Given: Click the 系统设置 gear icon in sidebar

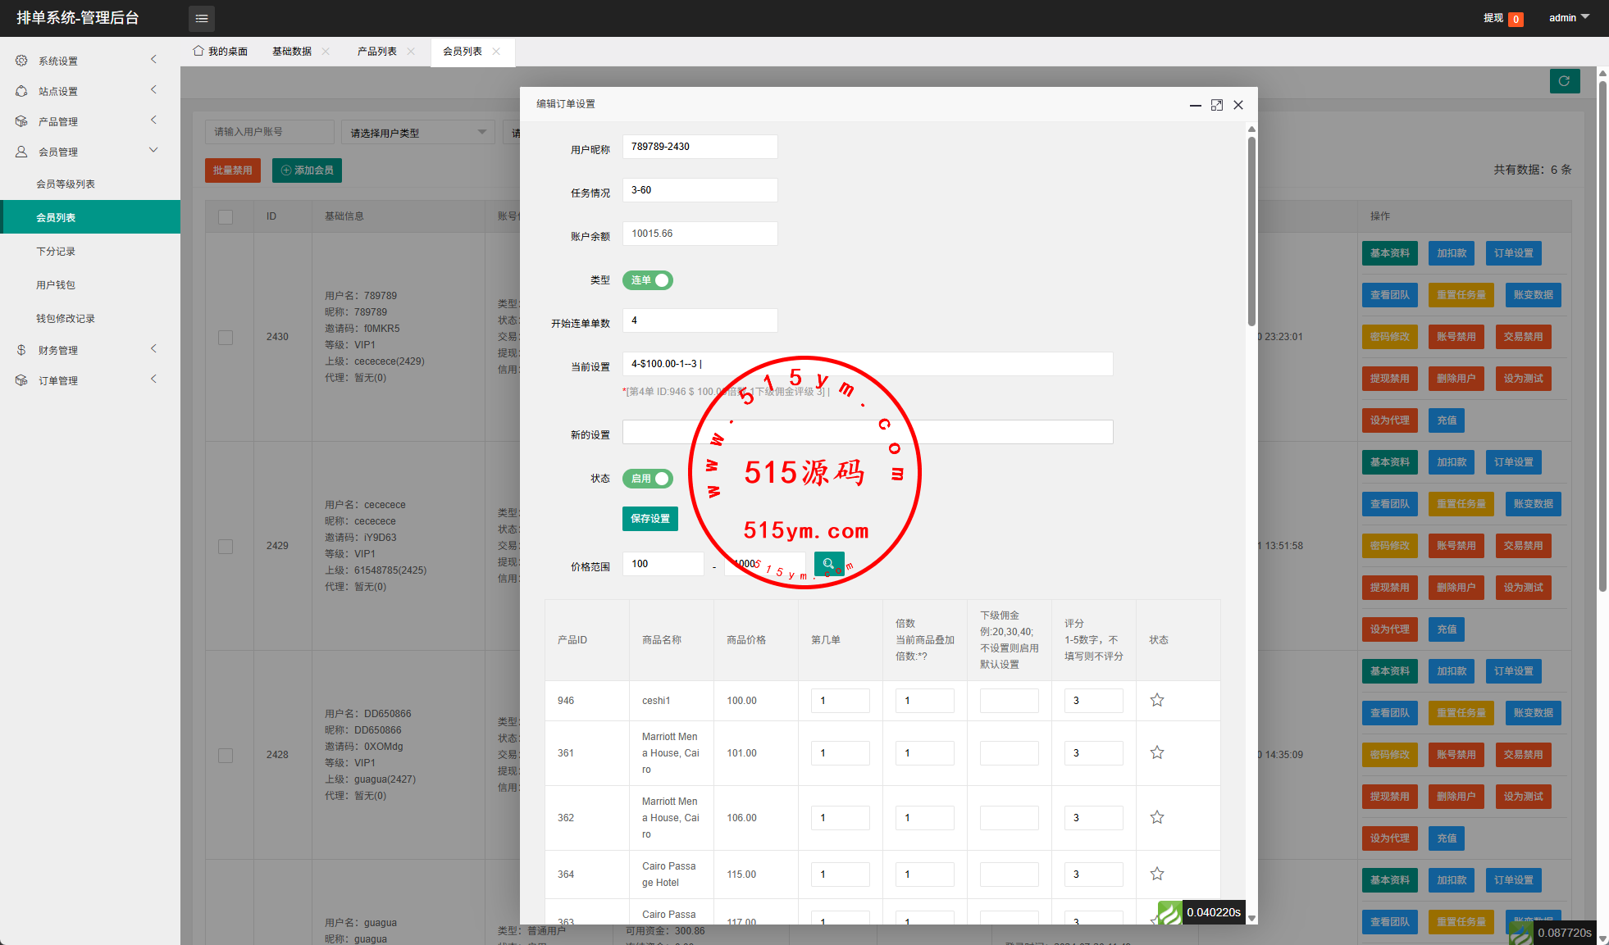Looking at the screenshot, I should pos(21,61).
